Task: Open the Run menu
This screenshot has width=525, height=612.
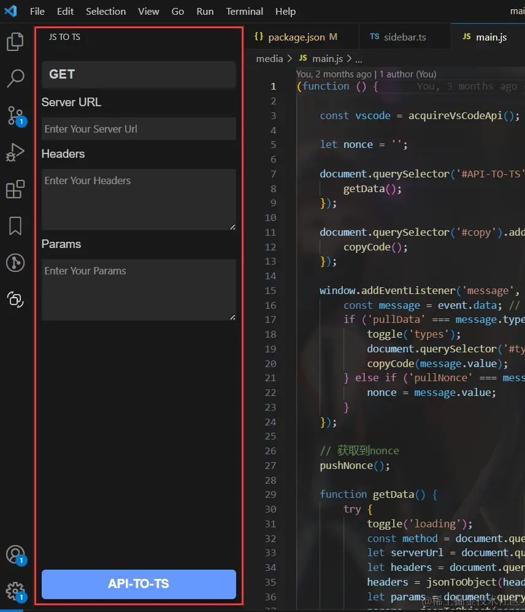Action: (205, 11)
